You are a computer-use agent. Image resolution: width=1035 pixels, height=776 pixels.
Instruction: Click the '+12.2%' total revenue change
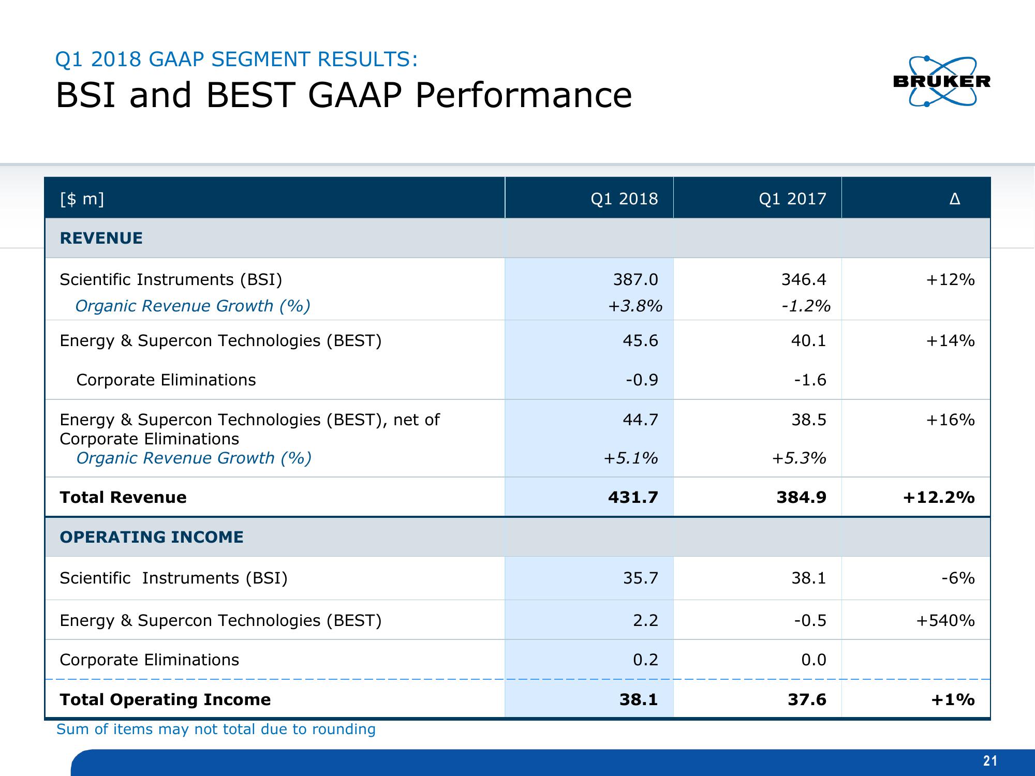(x=939, y=497)
